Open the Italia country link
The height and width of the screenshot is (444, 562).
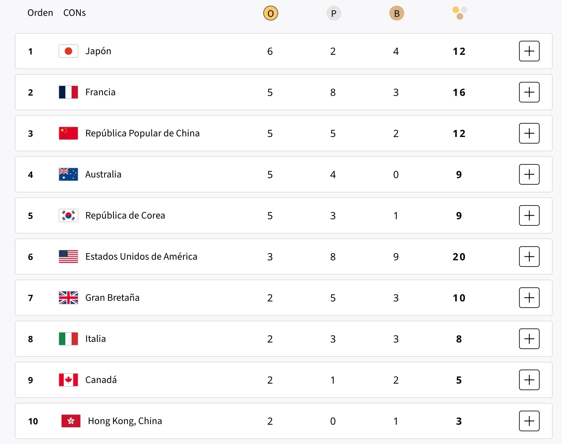[96, 339]
